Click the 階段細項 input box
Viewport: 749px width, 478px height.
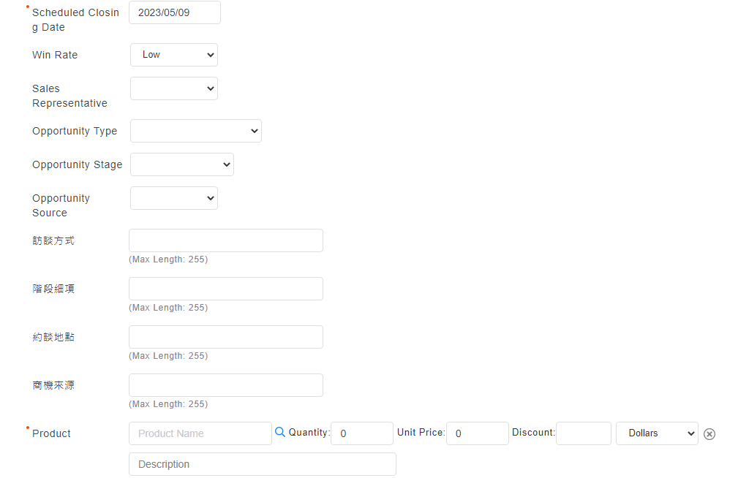click(x=226, y=289)
